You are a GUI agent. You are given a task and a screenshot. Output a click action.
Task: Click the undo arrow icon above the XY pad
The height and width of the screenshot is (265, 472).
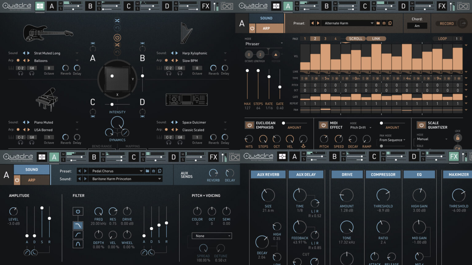(x=117, y=28)
